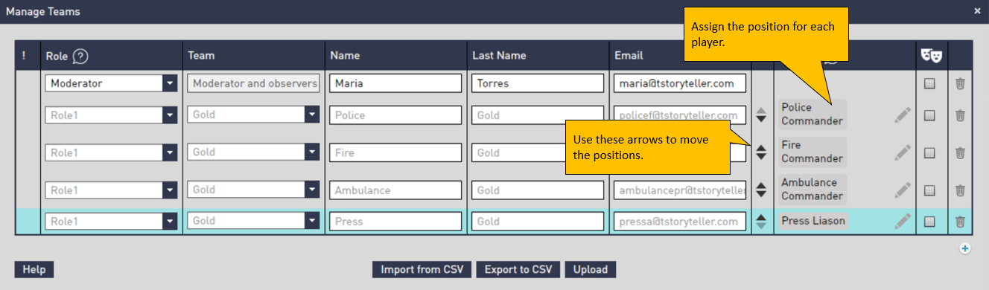The width and height of the screenshot is (989, 290).
Task: Move Fire Commander position using arrows
Action: click(x=760, y=152)
